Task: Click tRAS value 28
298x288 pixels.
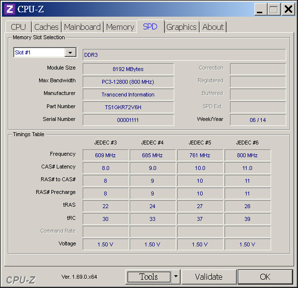Action: pos(248,206)
